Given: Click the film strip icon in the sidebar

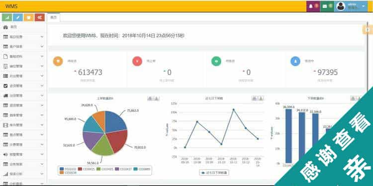Looking at the screenshot, I should (5, 125).
